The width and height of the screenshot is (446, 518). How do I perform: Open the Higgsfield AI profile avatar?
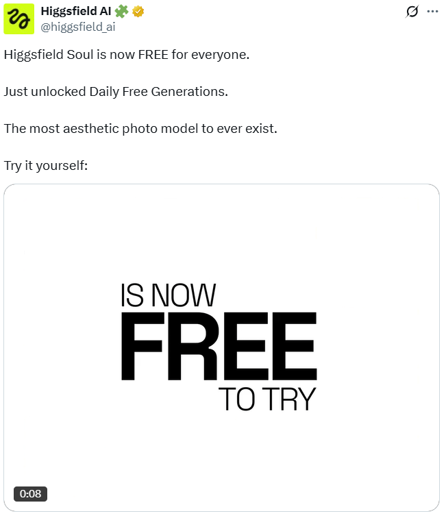click(18, 18)
